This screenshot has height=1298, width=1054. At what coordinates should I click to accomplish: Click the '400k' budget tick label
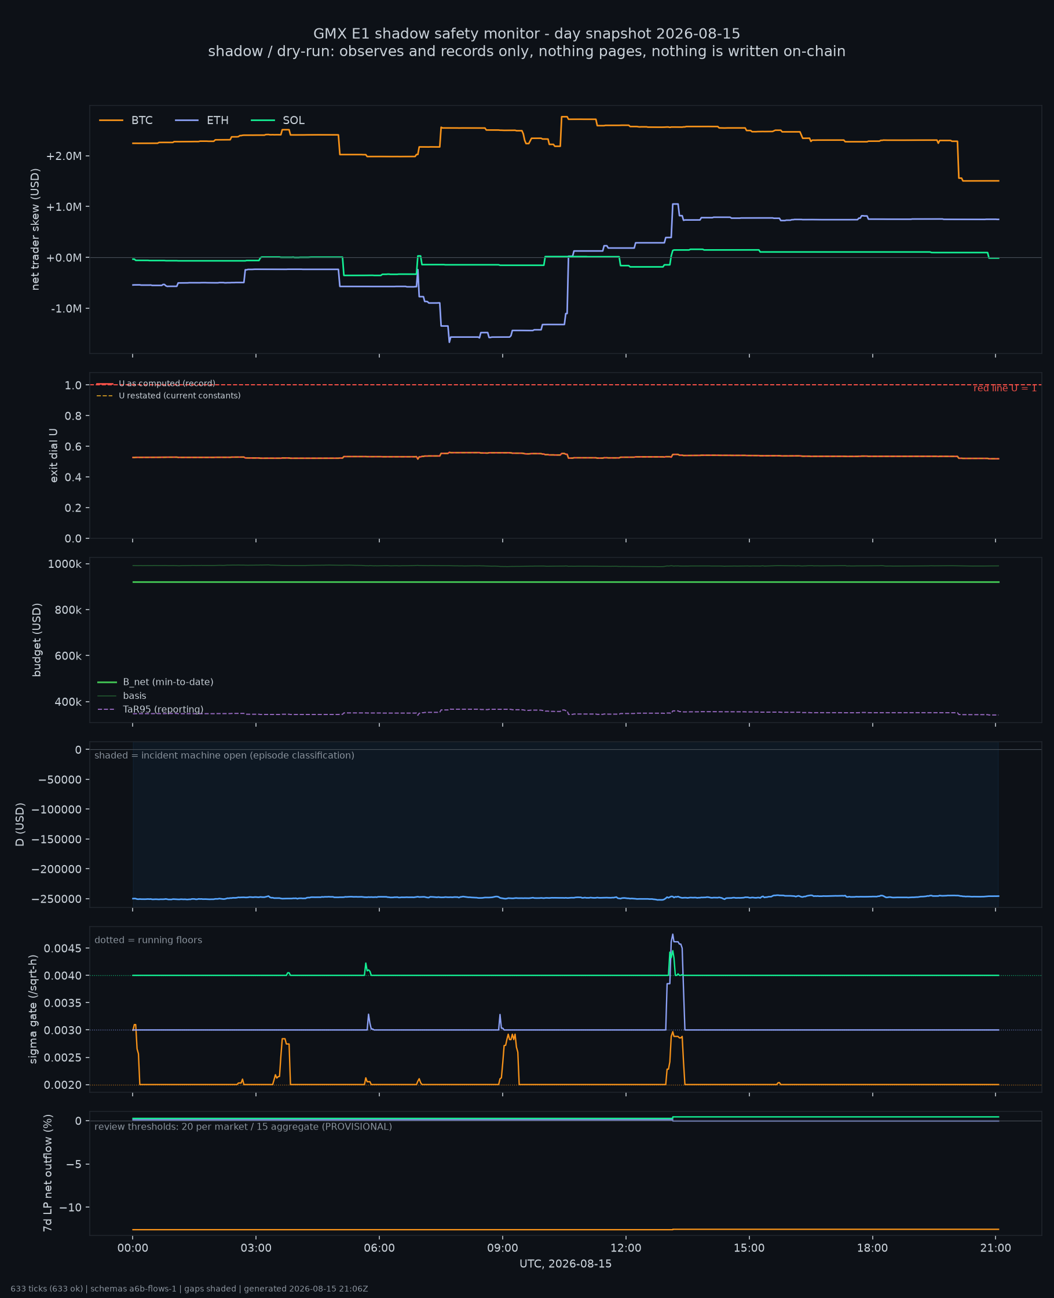click(x=68, y=702)
